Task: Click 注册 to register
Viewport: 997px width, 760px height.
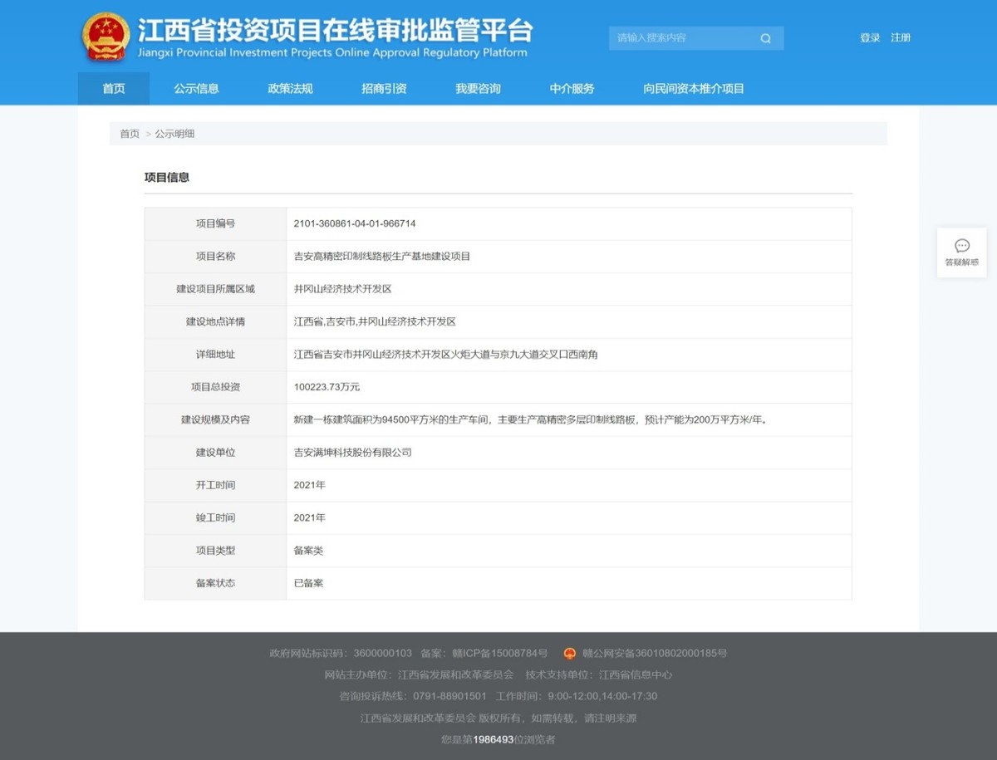Action: [900, 37]
